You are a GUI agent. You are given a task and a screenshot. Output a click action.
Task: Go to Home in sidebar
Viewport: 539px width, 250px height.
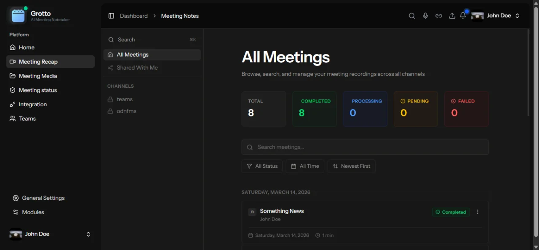click(51, 48)
